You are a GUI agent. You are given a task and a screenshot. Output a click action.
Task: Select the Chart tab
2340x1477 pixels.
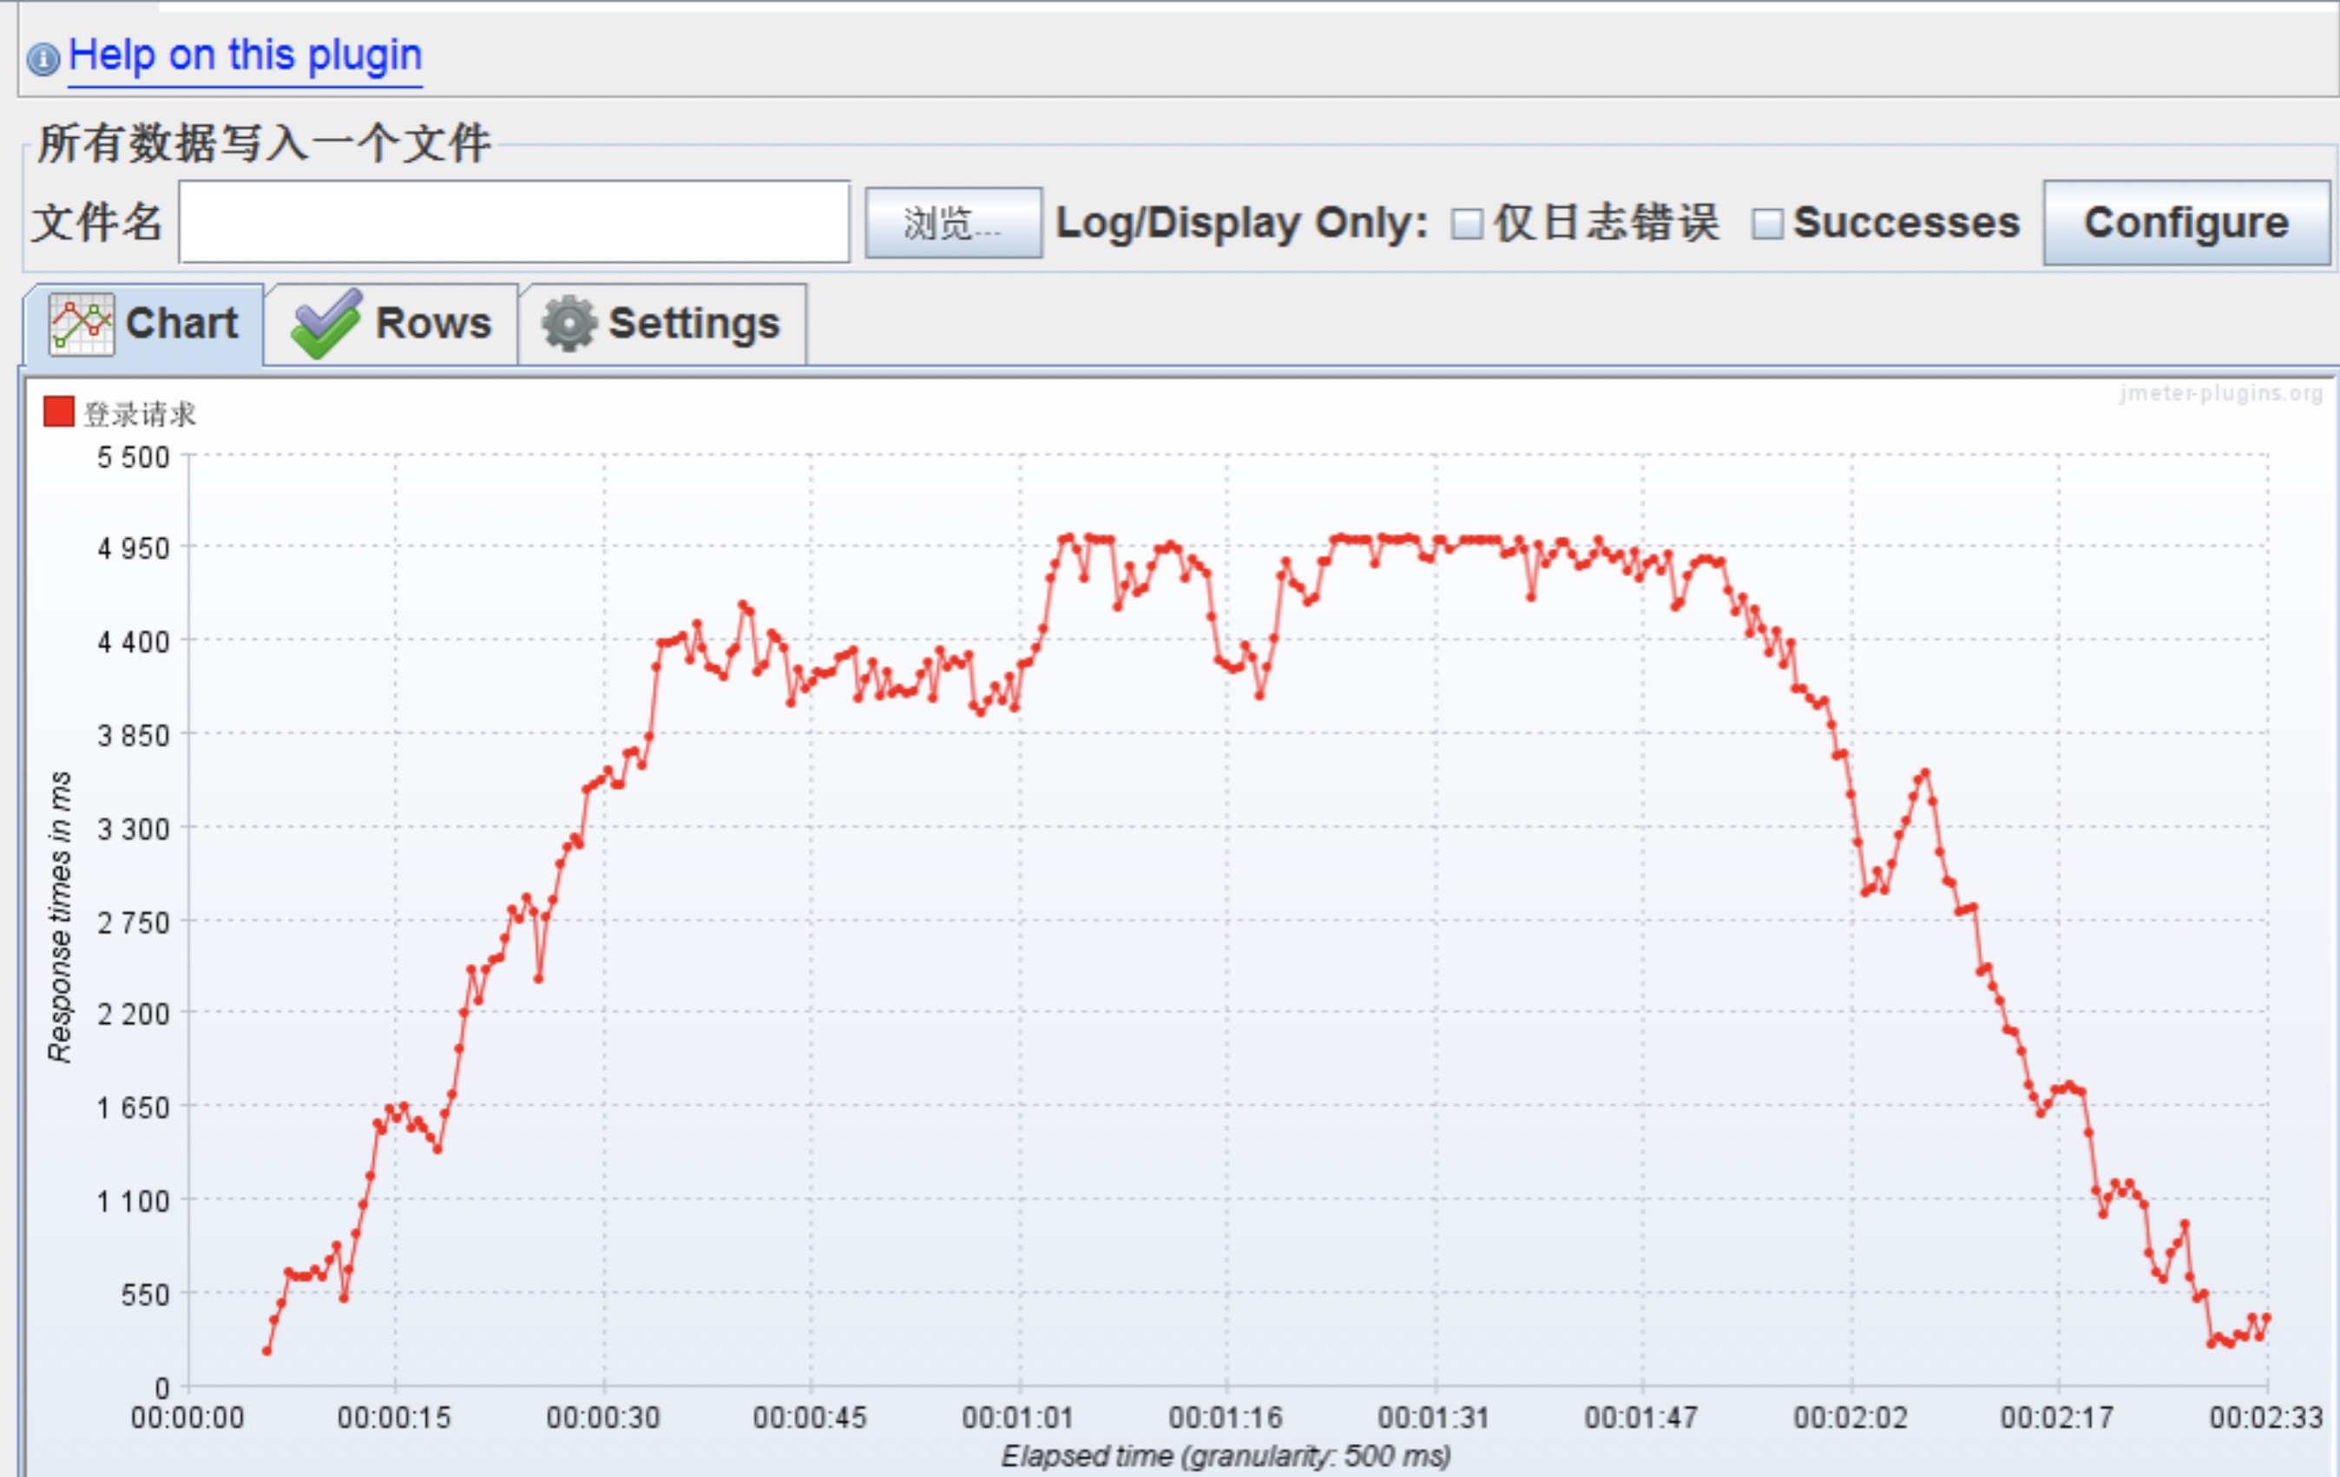181,324
